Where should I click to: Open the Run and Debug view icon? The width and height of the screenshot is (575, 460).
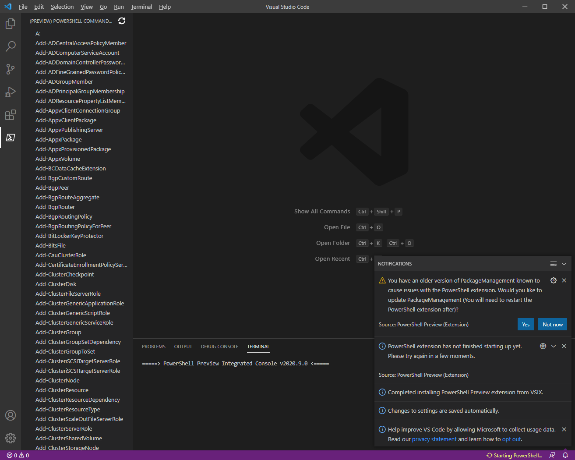click(11, 92)
